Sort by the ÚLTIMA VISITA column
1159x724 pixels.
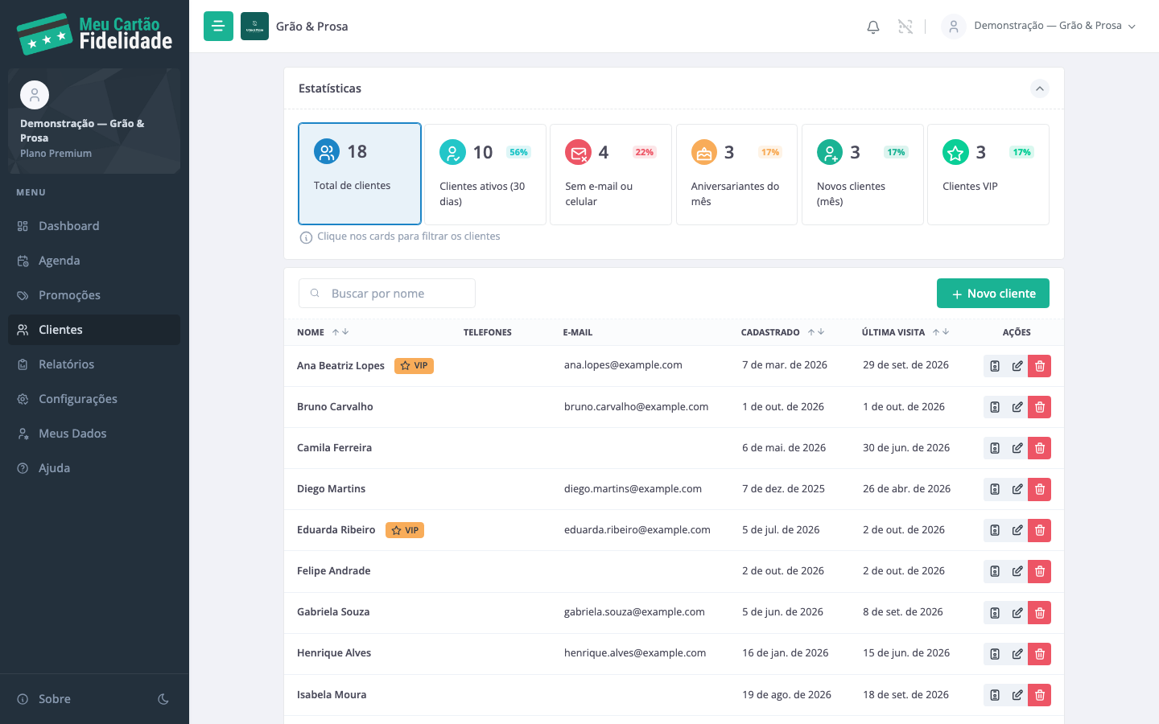[905, 332]
